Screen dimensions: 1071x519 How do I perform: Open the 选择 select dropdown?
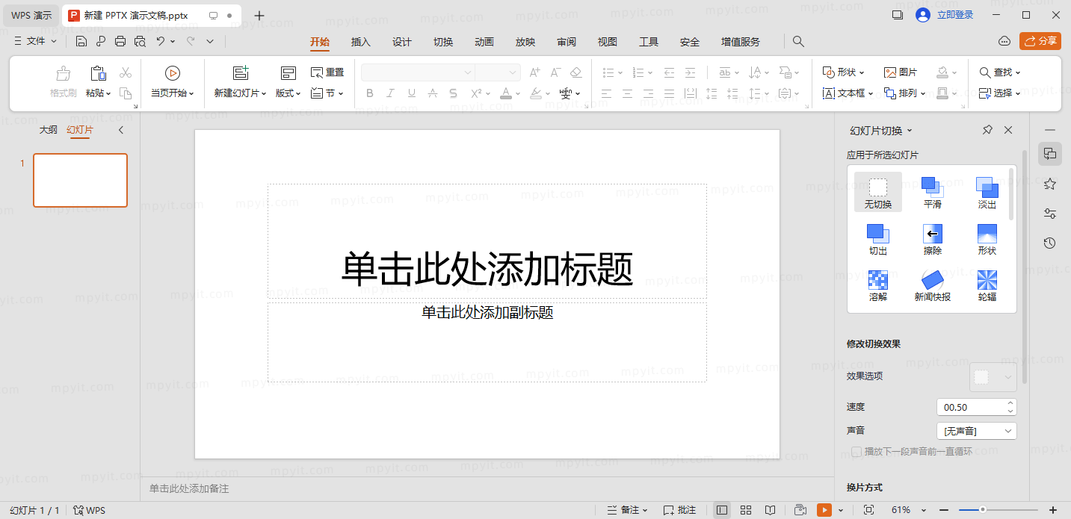tap(1000, 93)
